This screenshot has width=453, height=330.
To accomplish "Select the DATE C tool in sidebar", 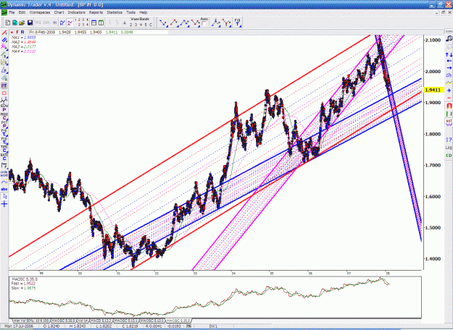I will pos(4,157).
